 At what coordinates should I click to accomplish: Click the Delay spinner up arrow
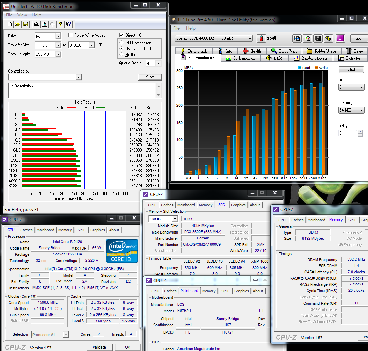coord(360,132)
